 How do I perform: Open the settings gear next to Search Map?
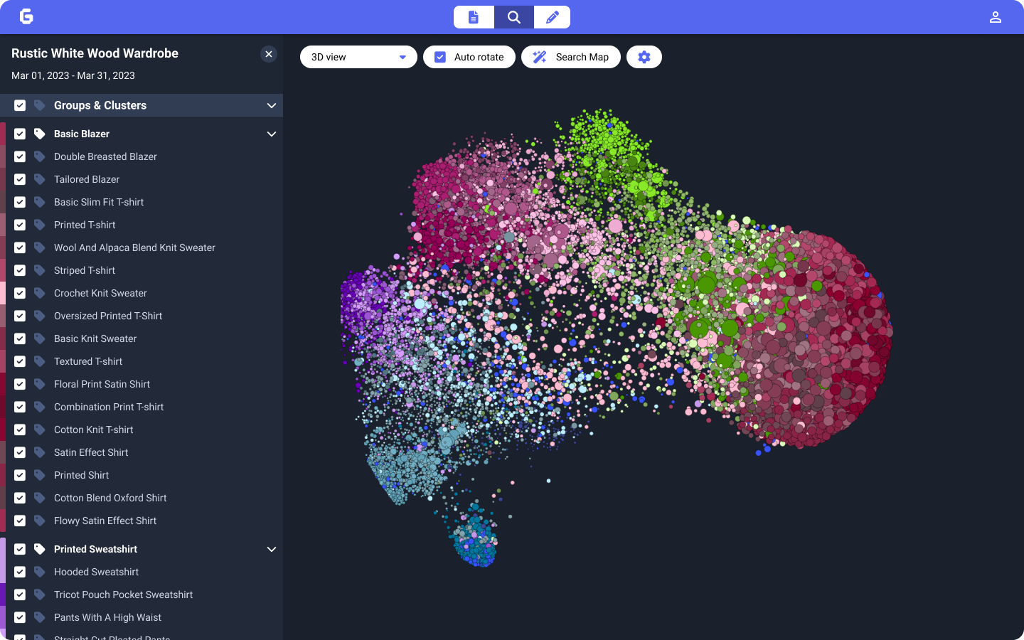(644, 57)
